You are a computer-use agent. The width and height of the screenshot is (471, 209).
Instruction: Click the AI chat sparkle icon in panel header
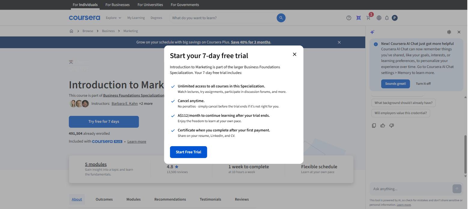[x=372, y=32]
